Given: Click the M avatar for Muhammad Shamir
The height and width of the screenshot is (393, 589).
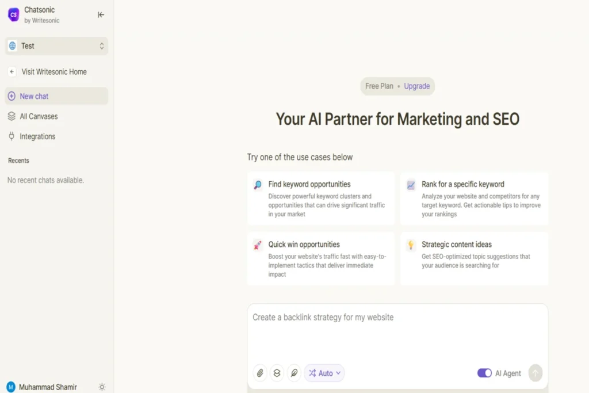Looking at the screenshot, I should [x=11, y=387].
